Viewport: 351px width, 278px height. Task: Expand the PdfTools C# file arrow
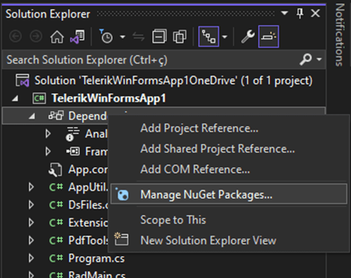[31, 240]
